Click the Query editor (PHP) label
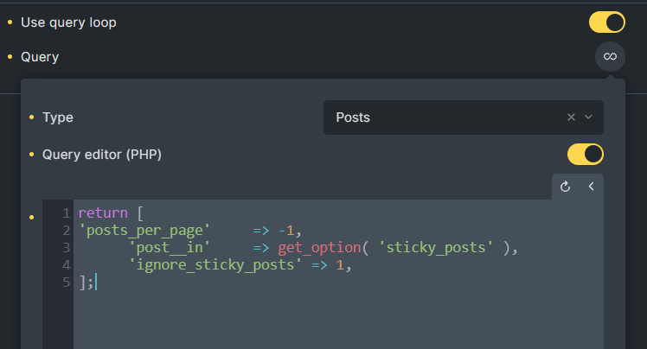 (102, 155)
